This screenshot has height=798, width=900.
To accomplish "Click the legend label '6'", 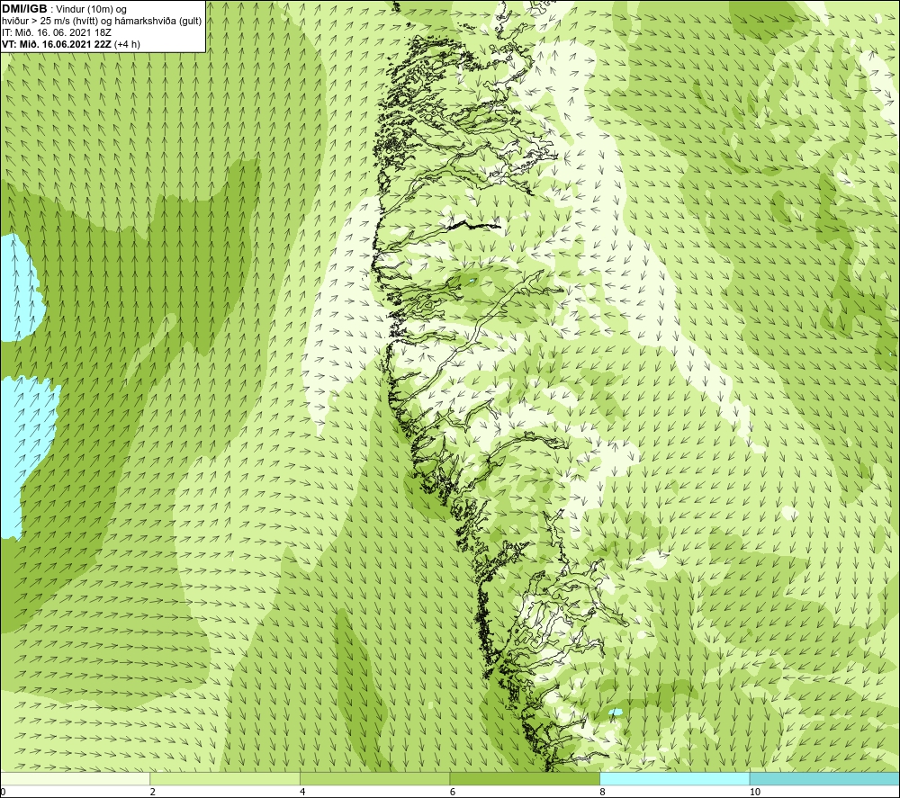I will coord(453,792).
